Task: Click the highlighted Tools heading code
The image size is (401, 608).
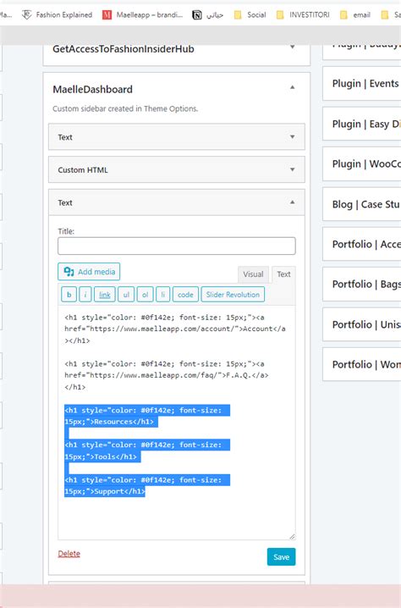Action: (x=147, y=450)
